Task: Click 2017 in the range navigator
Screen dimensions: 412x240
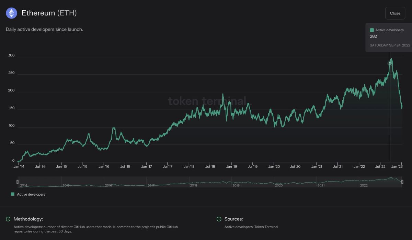Action: pos(151,186)
